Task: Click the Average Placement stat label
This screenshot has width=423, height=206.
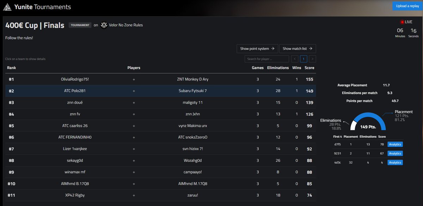Action: [x=352, y=85]
